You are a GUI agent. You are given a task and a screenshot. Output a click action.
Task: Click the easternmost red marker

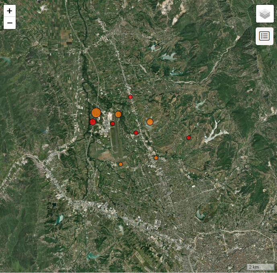(x=189, y=138)
